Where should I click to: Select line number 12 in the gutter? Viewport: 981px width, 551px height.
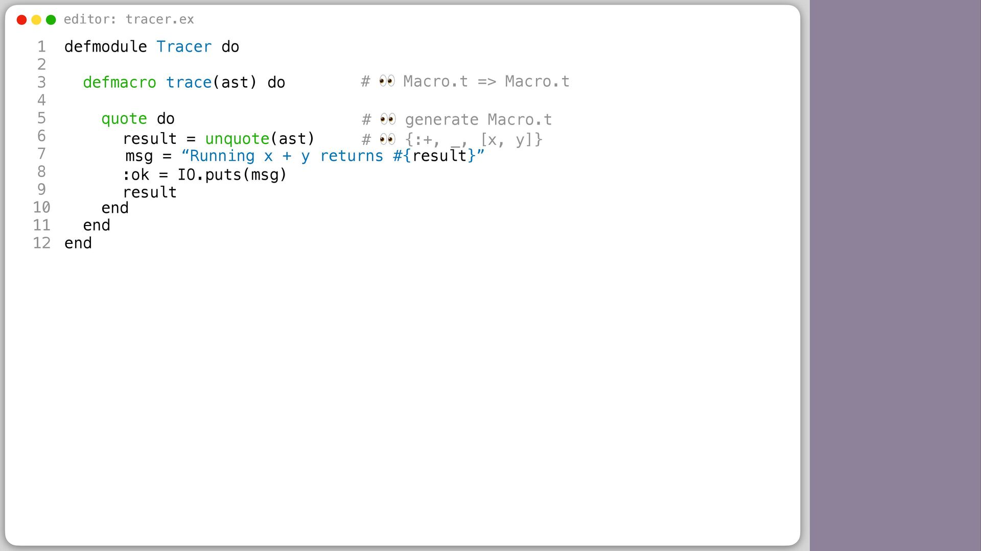(x=41, y=243)
